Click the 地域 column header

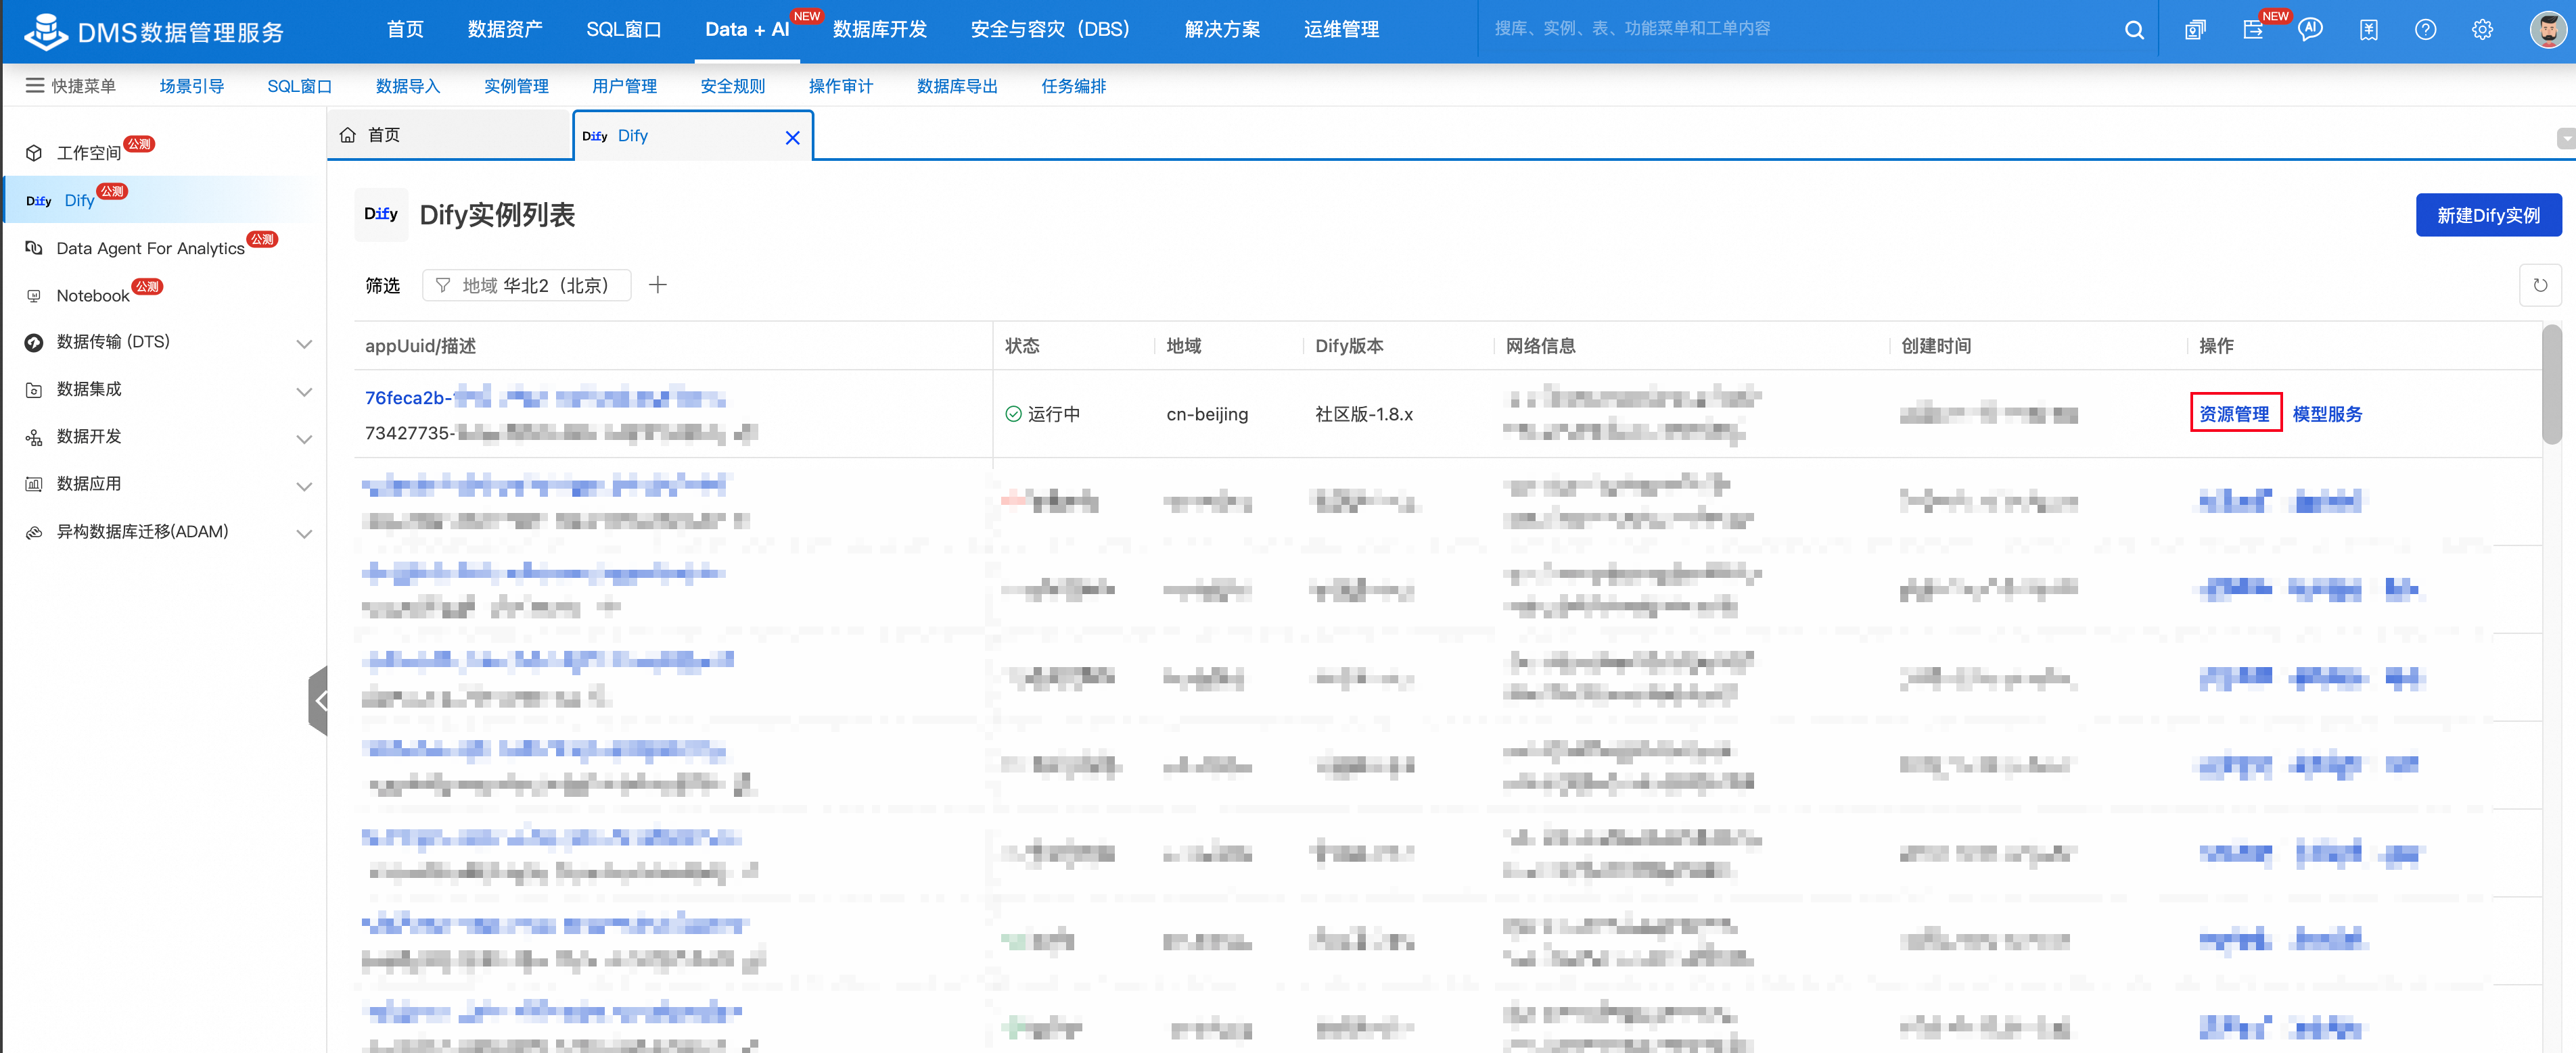point(1183,345)
